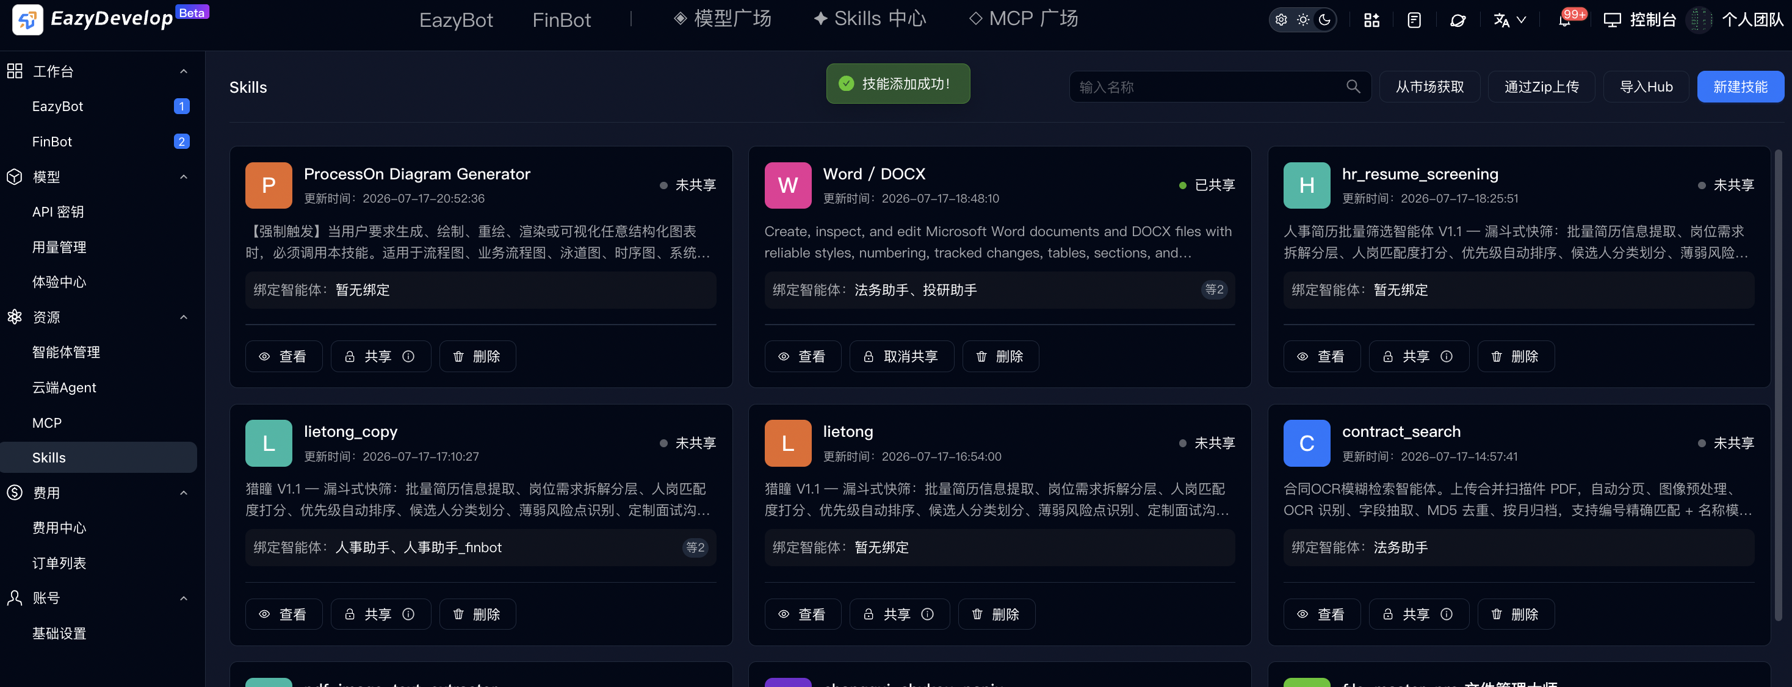Collapse the 模型 sidebar section
This screenshot has width=1792, height=687.
tap(184, 176)
